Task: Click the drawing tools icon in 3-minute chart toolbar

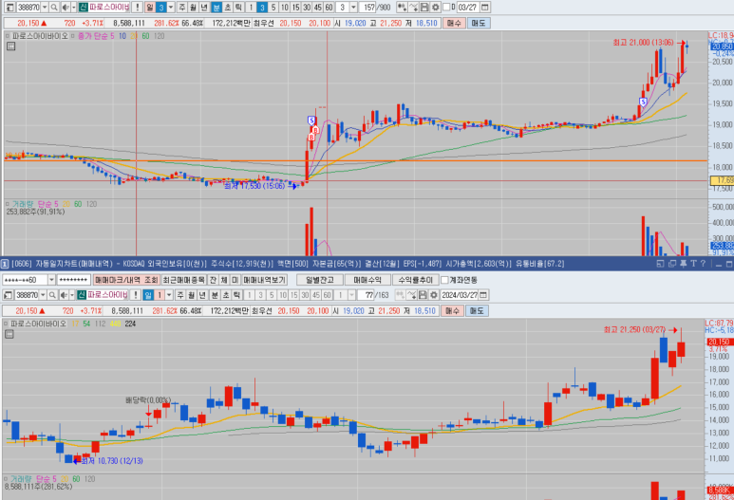Action: (413, 8)
